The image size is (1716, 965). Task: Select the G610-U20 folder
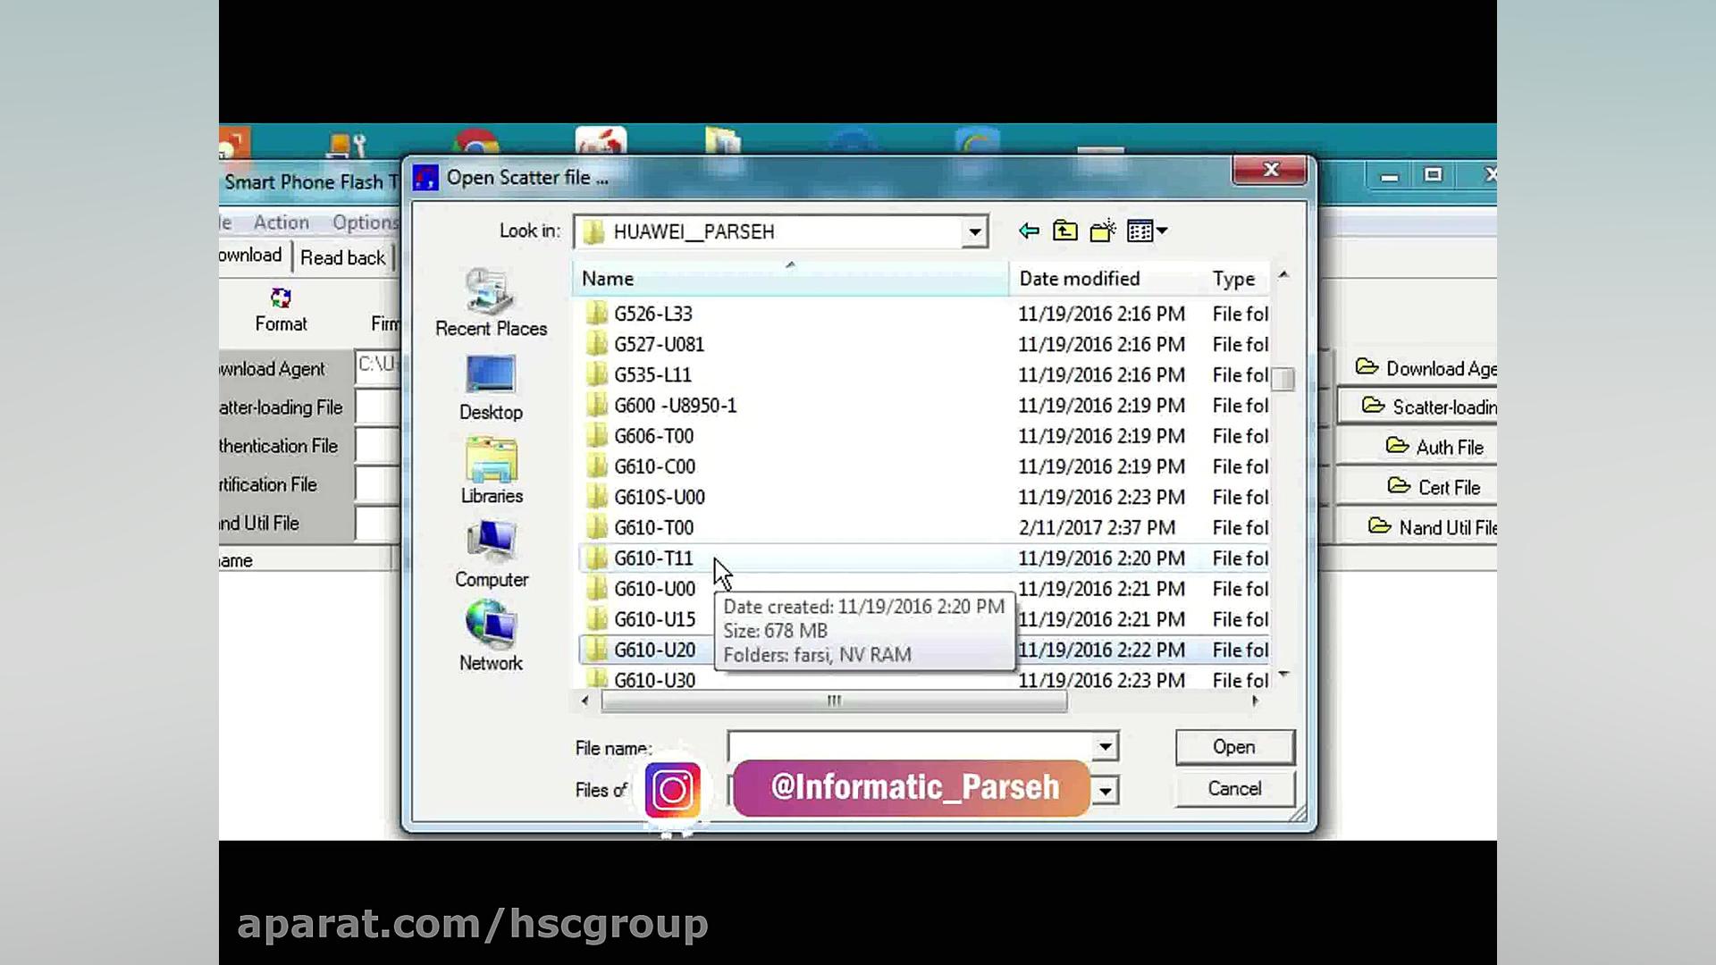[654, 650]
